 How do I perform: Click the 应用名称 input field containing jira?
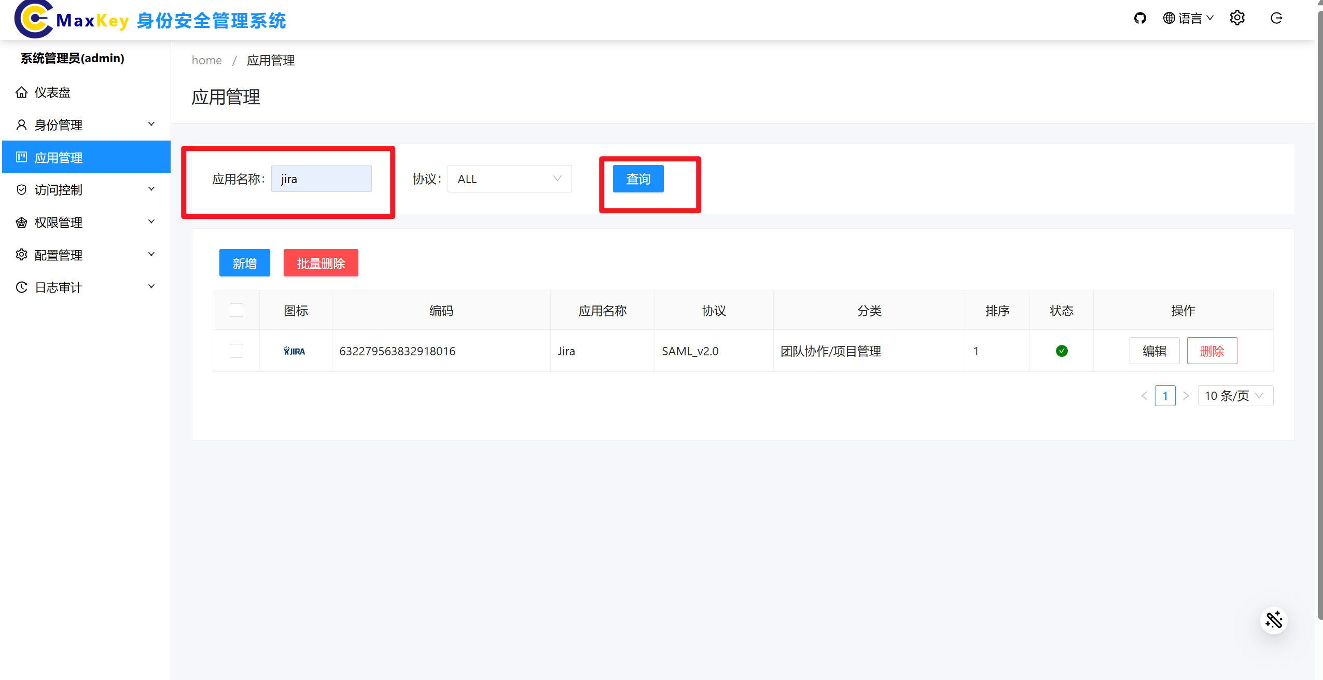click(321, 179)
